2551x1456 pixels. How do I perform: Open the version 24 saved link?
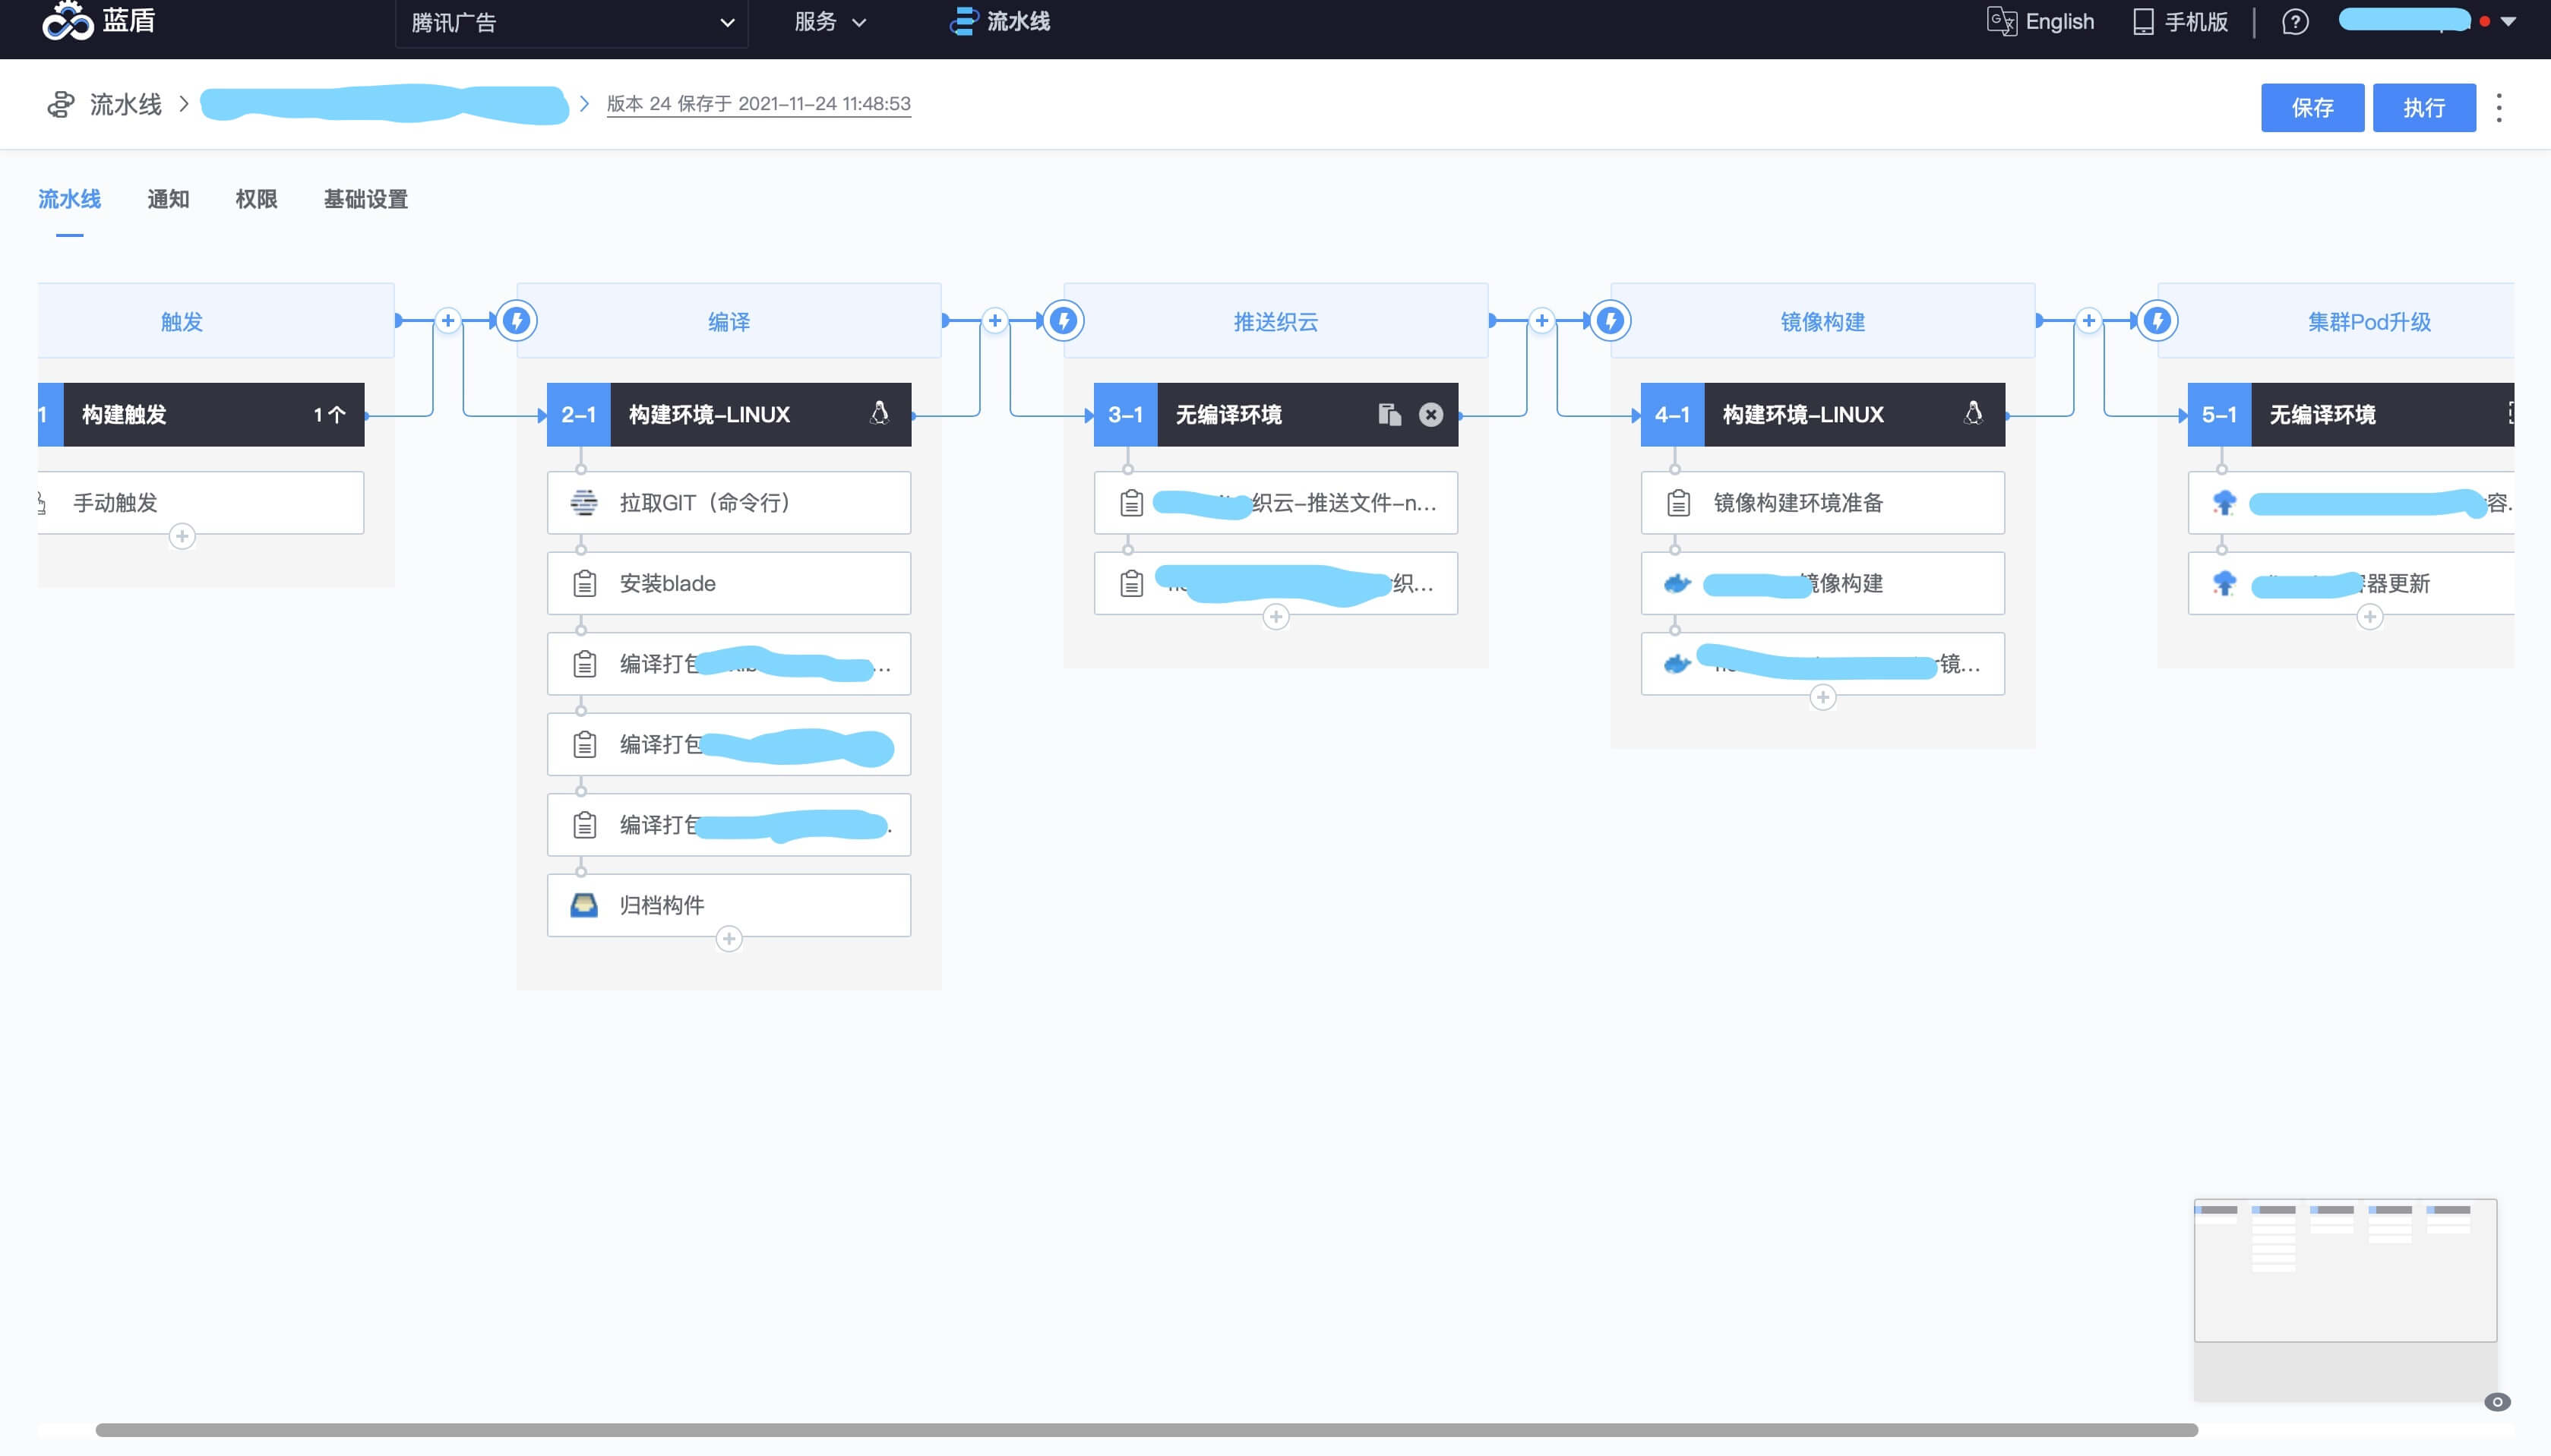click(758, 104)
